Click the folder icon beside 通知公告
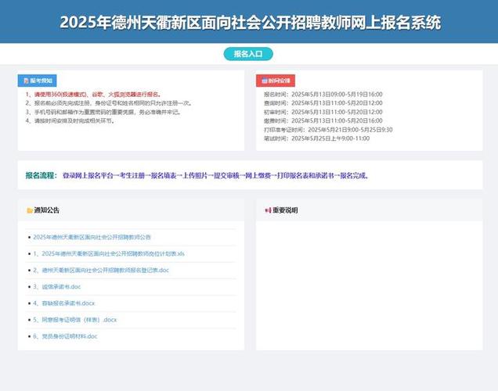The image size is (498, 391). tap(30, 210)
